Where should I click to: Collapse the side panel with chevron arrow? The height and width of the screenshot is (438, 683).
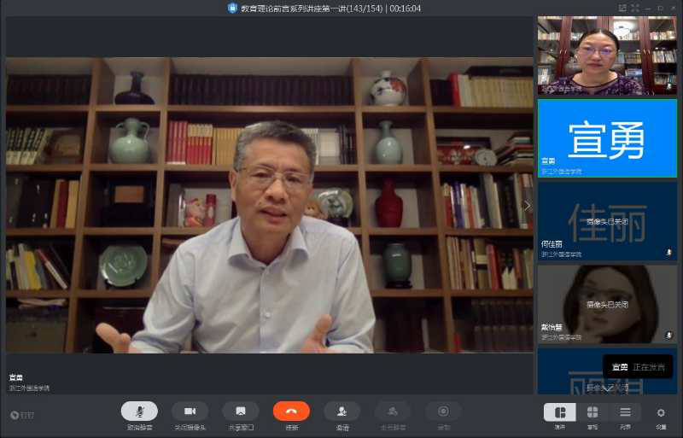point(527,205)
